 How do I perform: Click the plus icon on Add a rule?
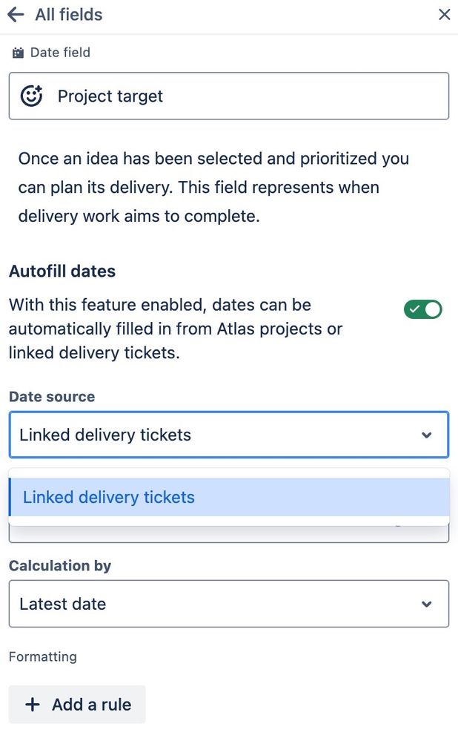33,704
